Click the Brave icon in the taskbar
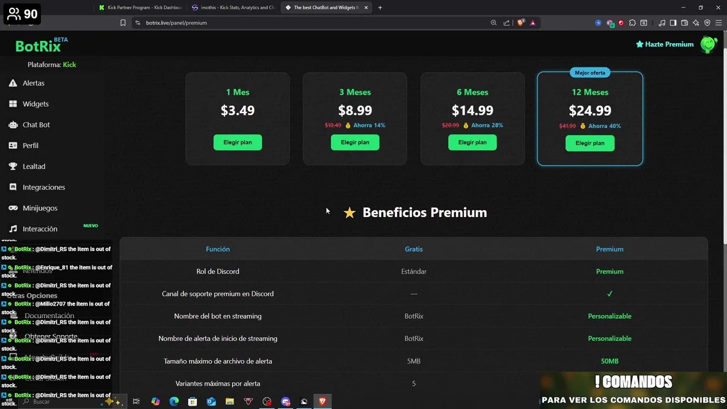The width and height of the screenshot is (727, 409). (323, 402)
